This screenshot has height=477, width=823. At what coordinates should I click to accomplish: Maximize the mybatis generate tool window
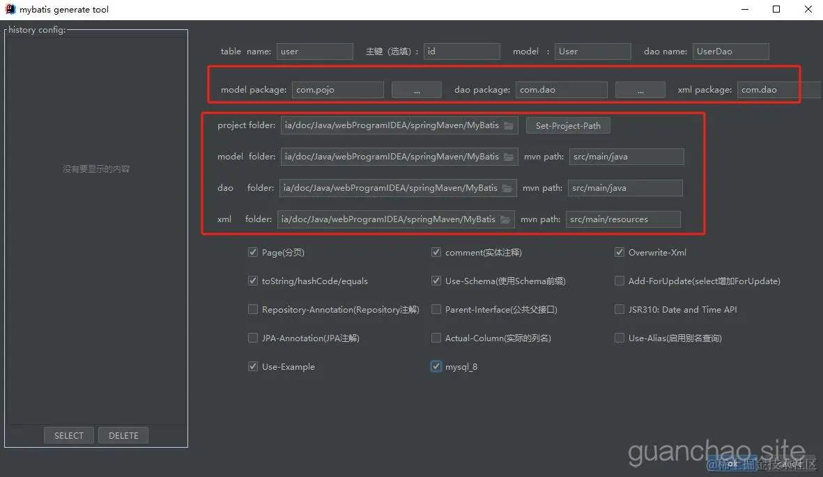pyautogui.click(x=776, y=9)
